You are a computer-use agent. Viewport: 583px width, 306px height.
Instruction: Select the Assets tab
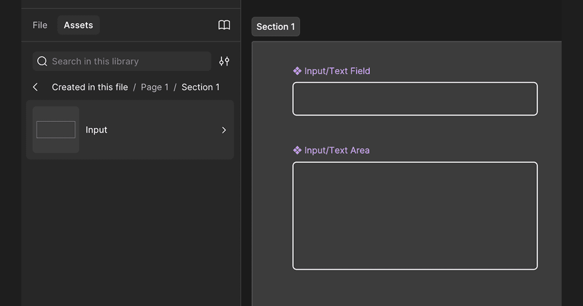point(78,25)
